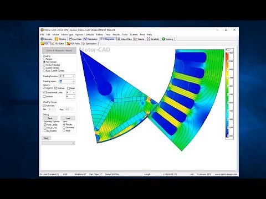The image size is (266, 199).
Task: Open the View menu
Action: tap(108, 35)
